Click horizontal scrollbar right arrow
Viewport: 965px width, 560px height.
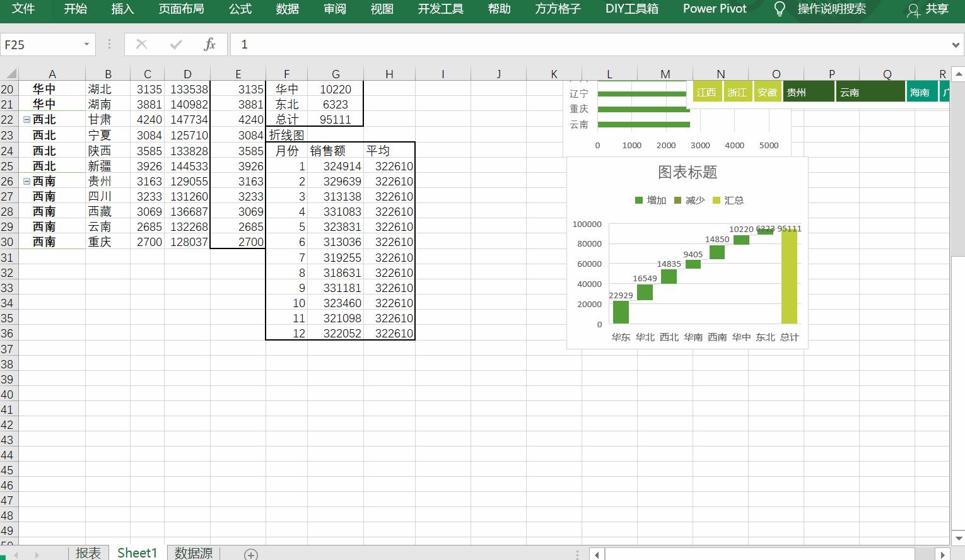pos(942,554)
